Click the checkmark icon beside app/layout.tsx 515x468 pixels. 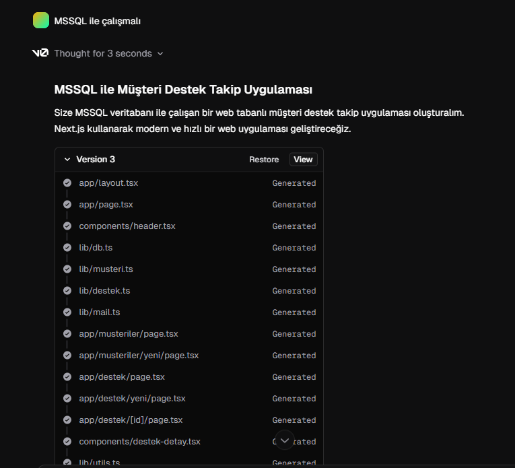67,183
